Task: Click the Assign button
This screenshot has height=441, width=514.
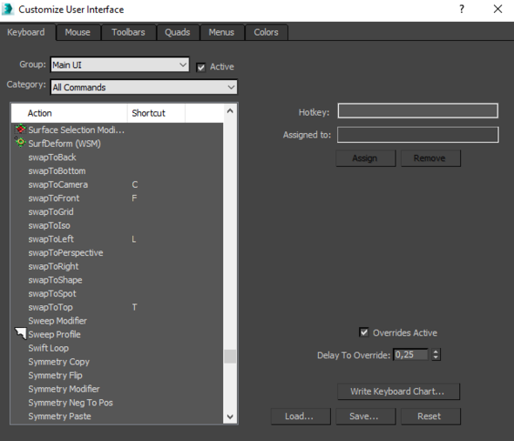Action: 365,158
